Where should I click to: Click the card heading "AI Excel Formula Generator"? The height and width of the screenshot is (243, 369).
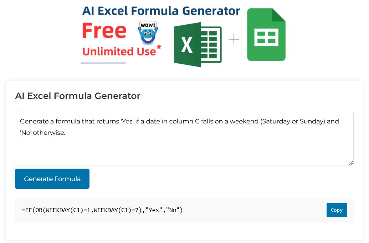click(78, 96)
